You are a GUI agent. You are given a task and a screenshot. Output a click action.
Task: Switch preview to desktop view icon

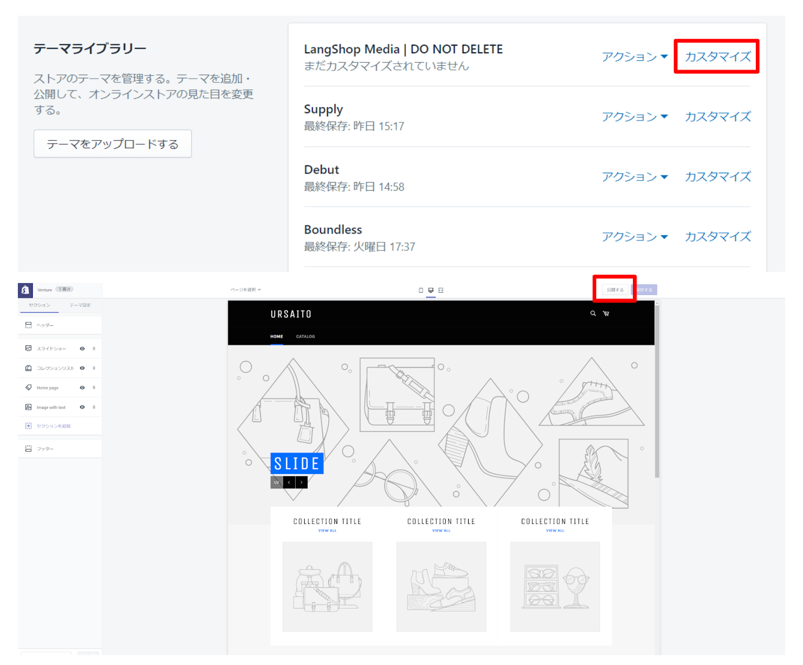[431, 290]
